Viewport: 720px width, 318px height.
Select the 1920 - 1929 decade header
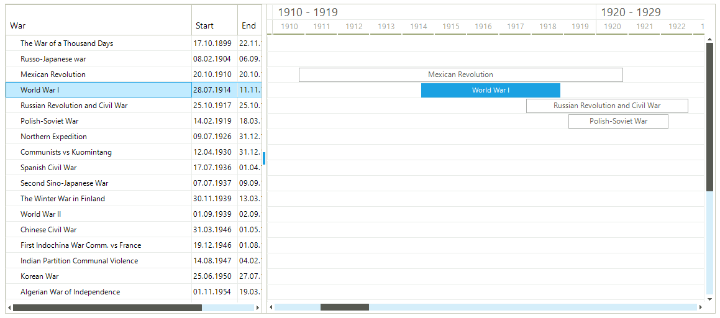[x=631, y=12]
